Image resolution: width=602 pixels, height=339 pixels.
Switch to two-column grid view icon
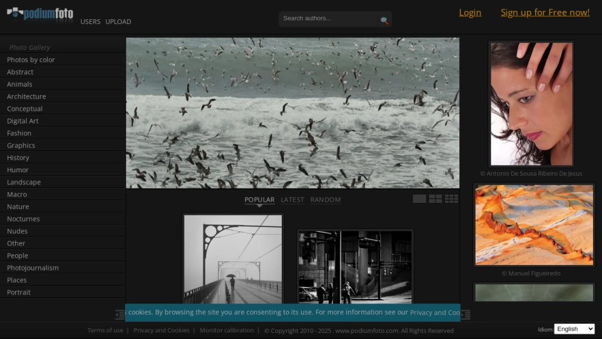point(435,199)
